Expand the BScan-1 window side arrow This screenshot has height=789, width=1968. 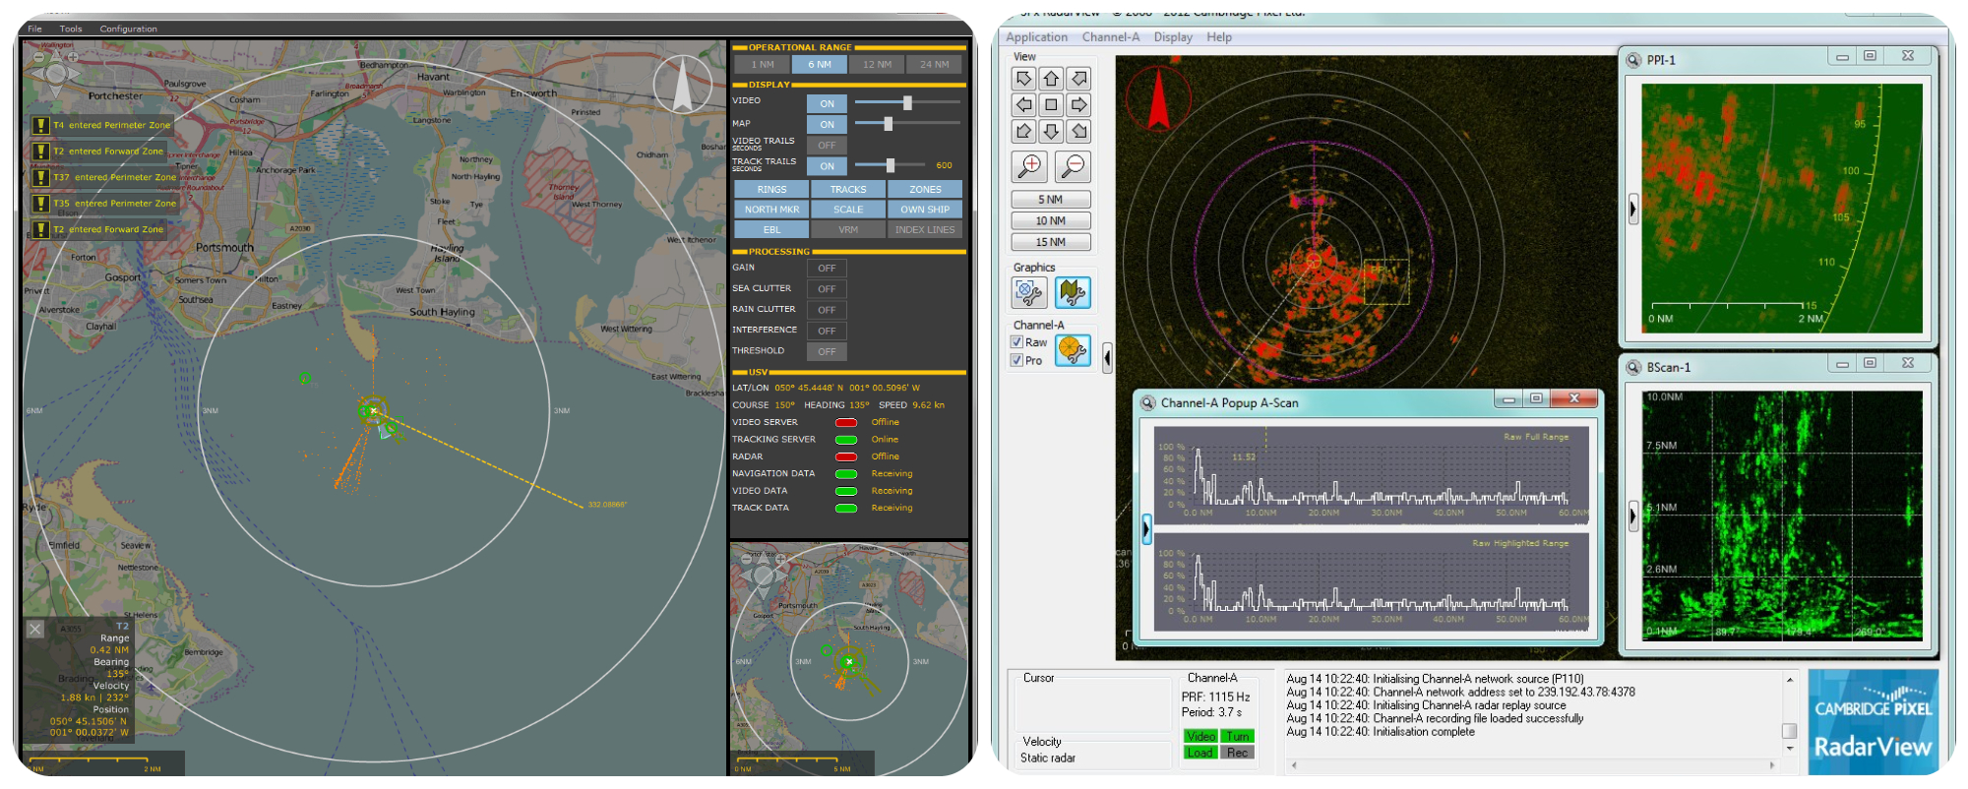[x=1632, y=515]
